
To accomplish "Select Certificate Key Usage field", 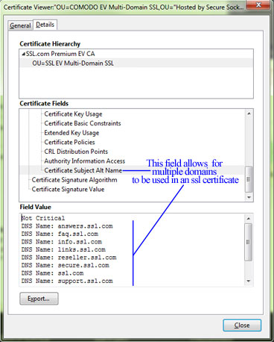I will point(73,114).
